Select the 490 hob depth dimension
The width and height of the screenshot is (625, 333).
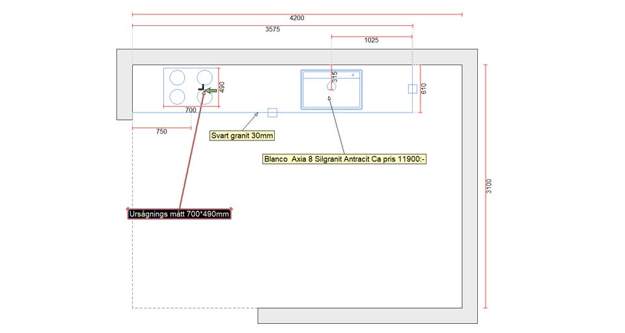click(222, 87)
